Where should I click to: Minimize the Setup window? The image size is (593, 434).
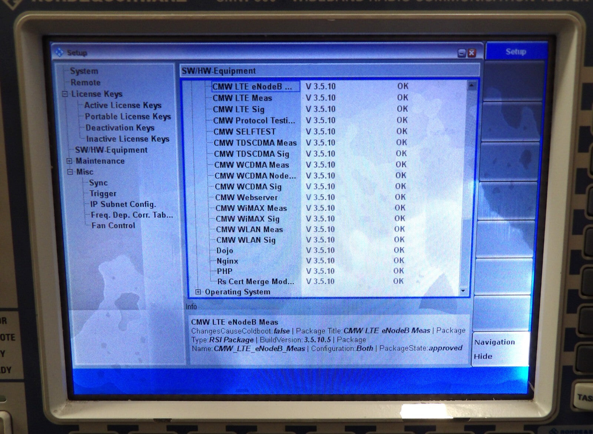461,53
